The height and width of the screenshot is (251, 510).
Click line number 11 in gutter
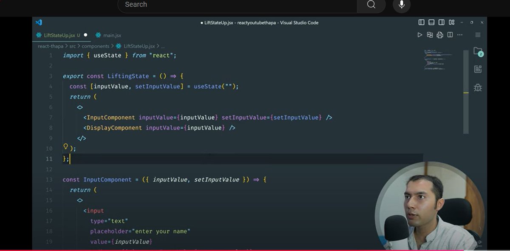49,159
